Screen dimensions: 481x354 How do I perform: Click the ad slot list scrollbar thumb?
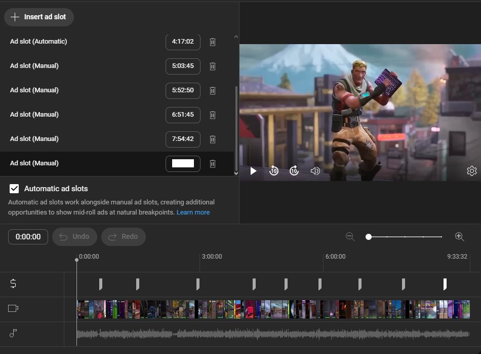(x=236, y=129)
